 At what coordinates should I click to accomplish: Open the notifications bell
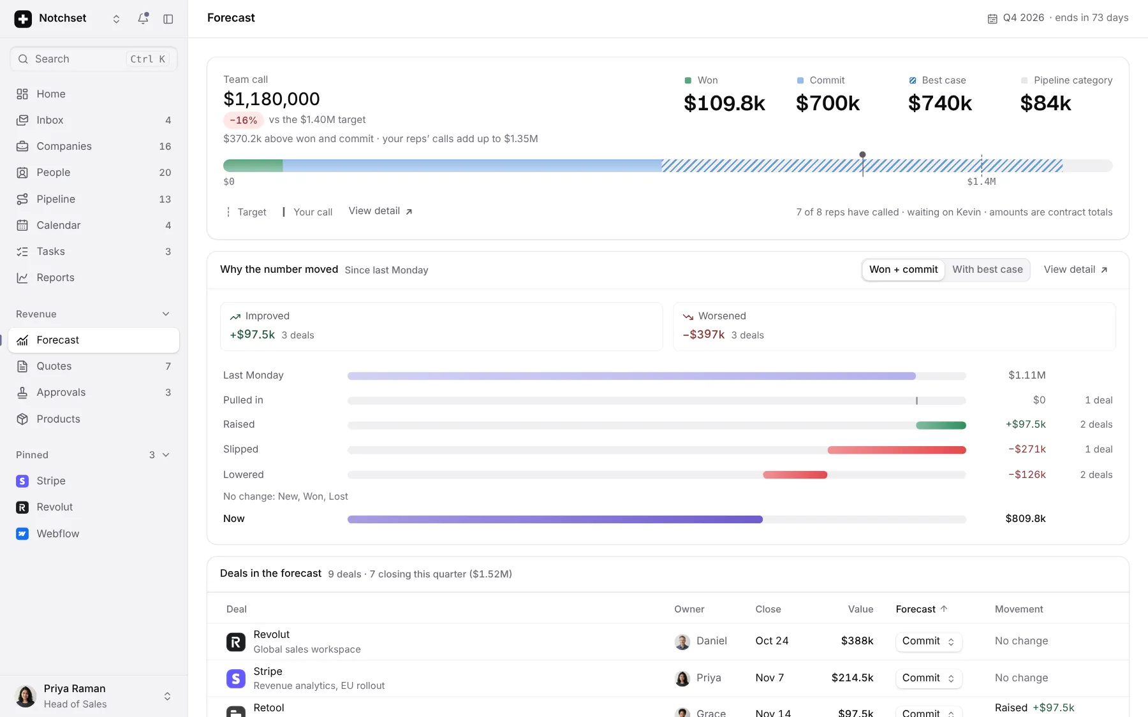(143, 18)
